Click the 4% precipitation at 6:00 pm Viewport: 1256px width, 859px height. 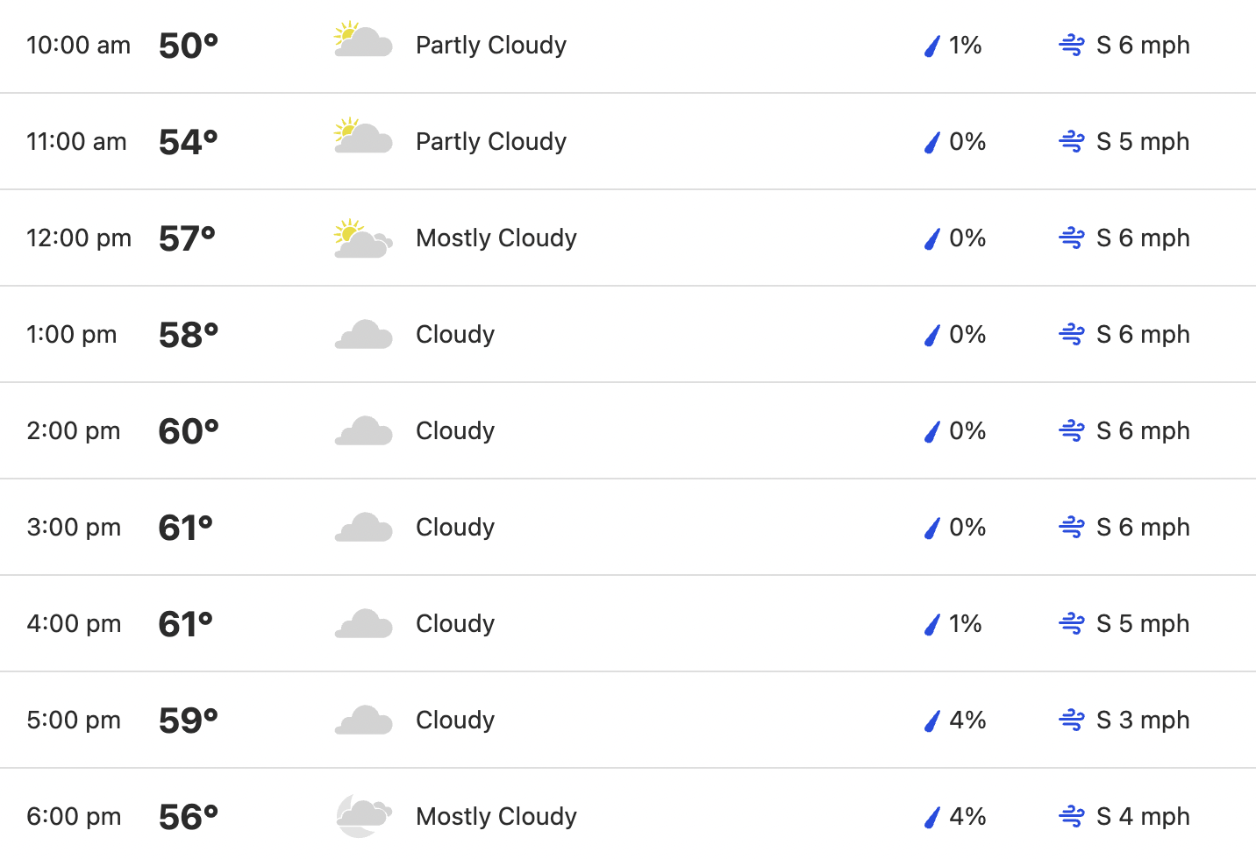click(967, 817)
